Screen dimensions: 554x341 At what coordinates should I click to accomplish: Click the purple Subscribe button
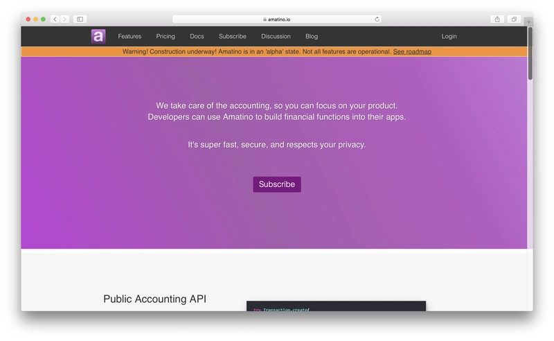point(277,184)
